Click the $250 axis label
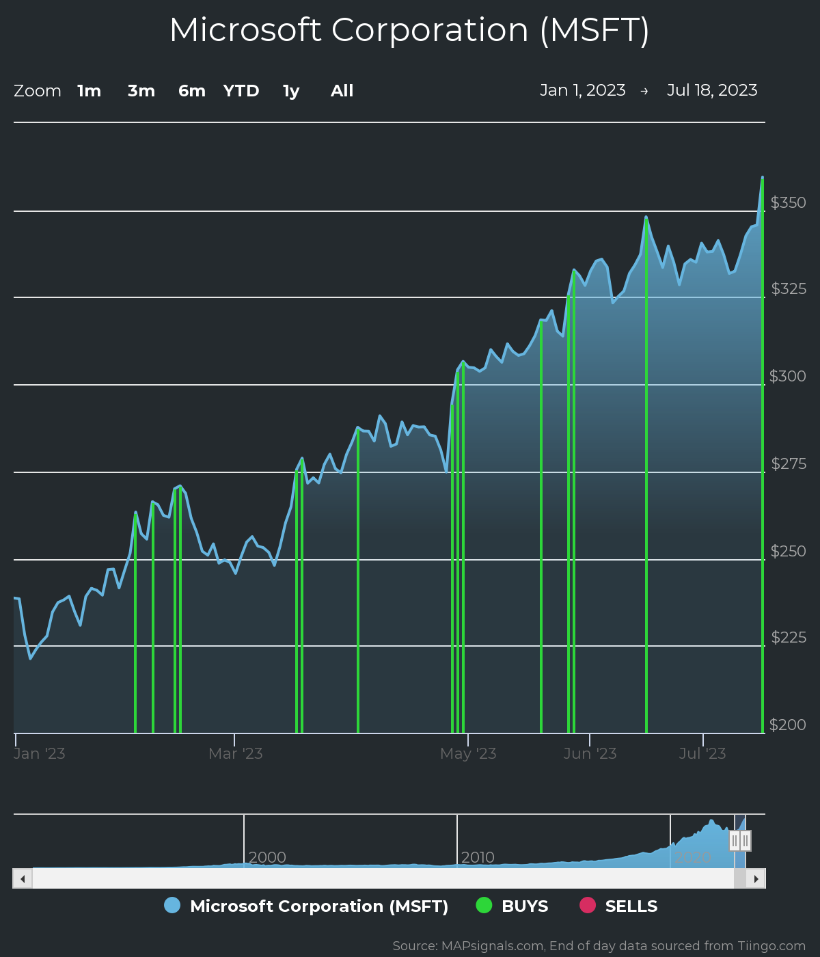Image resolution: width=820 pixels, height=957 pixels. coord(789,551)
